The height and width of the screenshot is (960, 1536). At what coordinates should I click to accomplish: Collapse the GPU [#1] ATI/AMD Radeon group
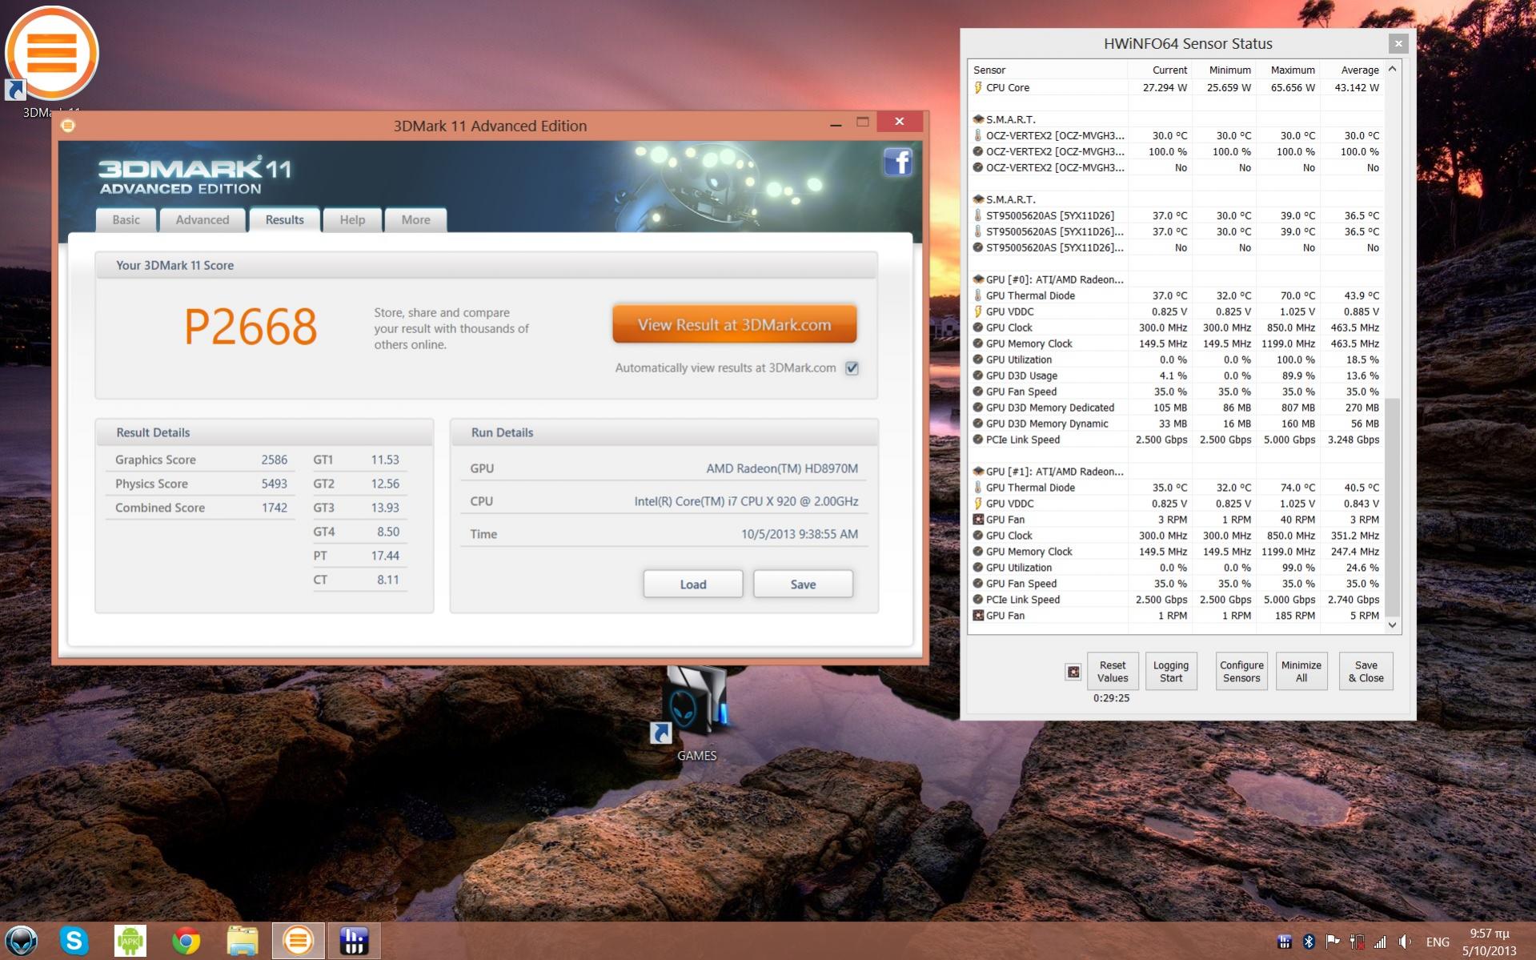(977, 472)
